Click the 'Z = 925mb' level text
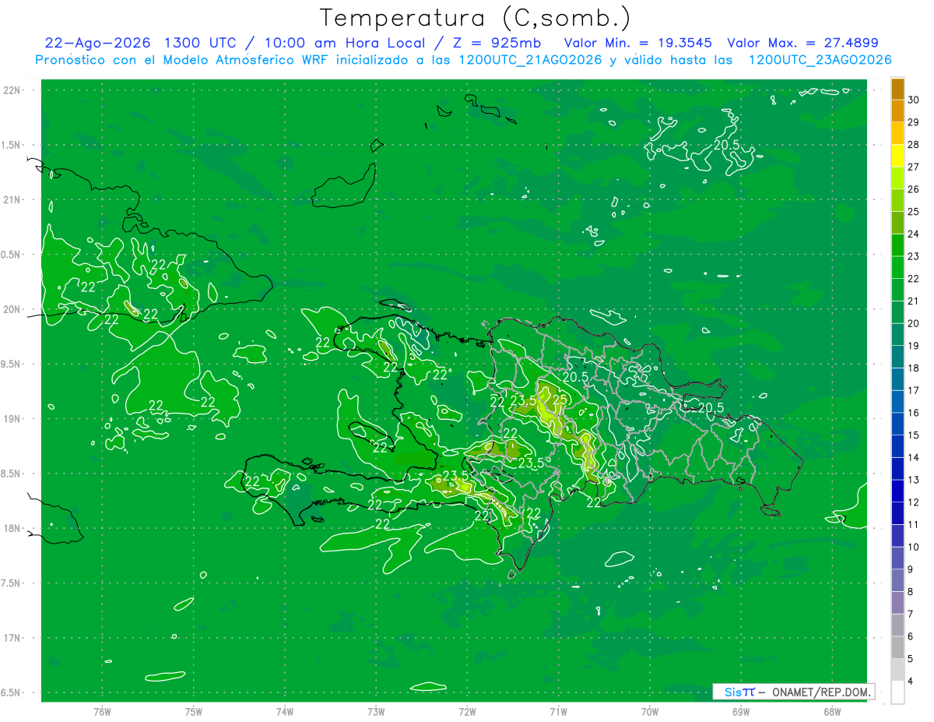This screenshot has width=934, height=722. coord(498,43)
